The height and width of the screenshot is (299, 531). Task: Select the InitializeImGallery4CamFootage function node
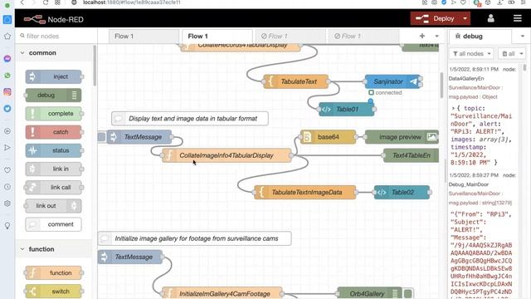click(x=222, y=293)
